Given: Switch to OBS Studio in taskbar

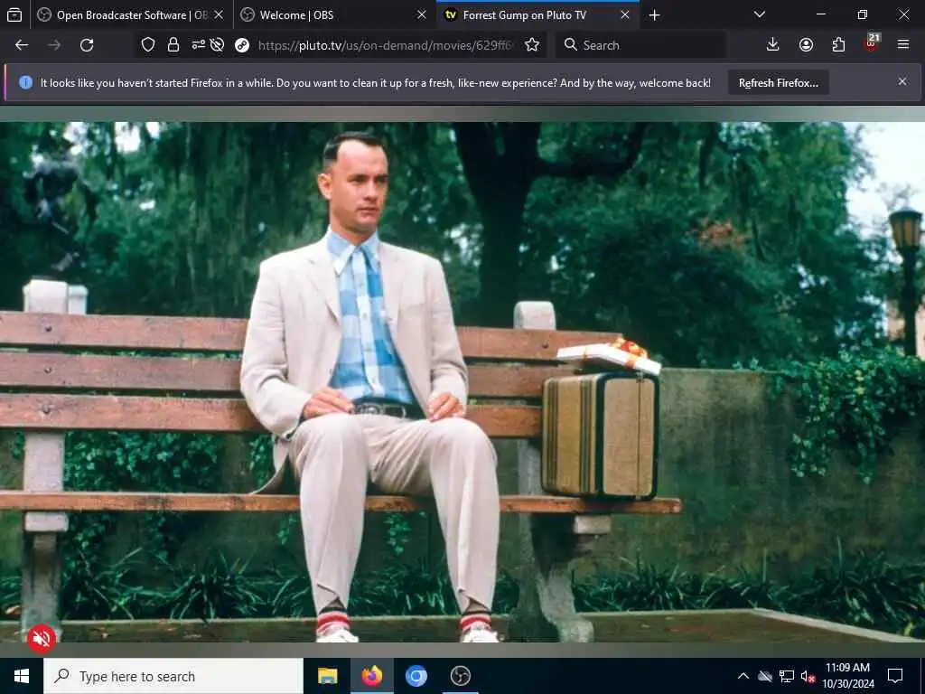Looking at the screenshot, I should [x=460, y=676].
